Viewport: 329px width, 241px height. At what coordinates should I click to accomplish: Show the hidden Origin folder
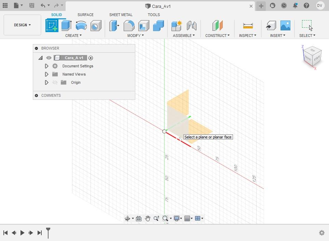[x=55, y=82]
